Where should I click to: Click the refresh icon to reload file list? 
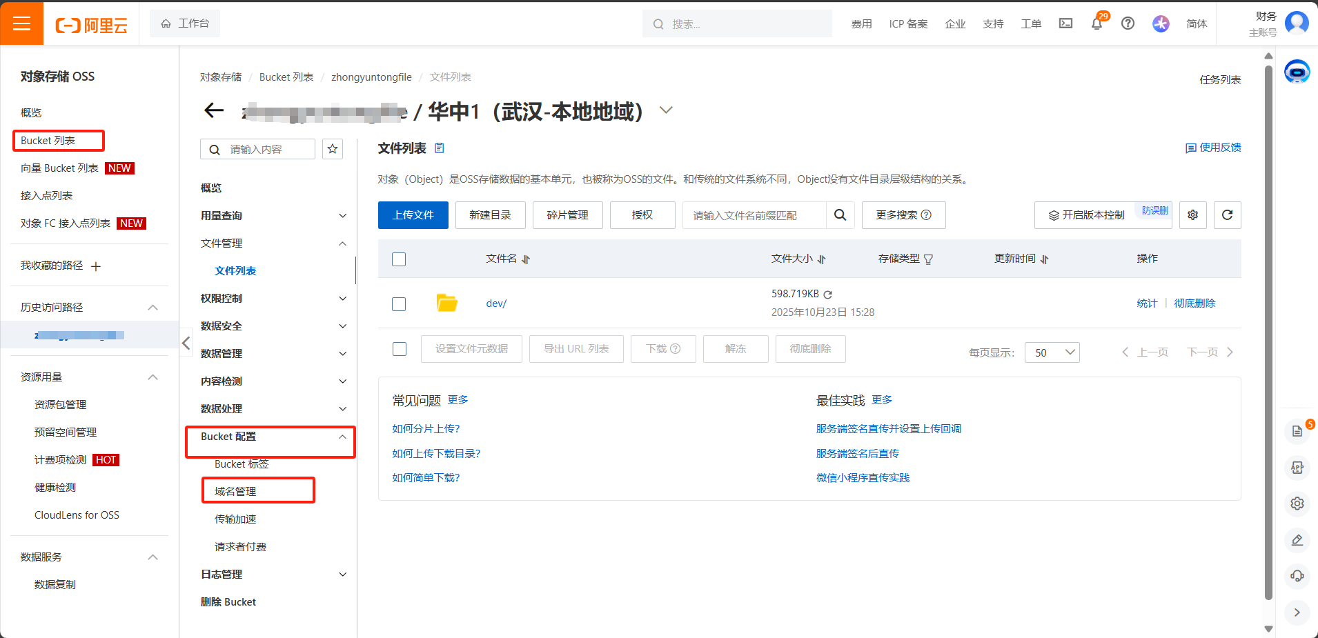point(1228,215)
